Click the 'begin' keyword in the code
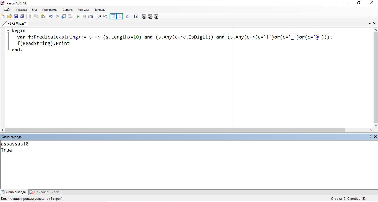 point(19,30)
